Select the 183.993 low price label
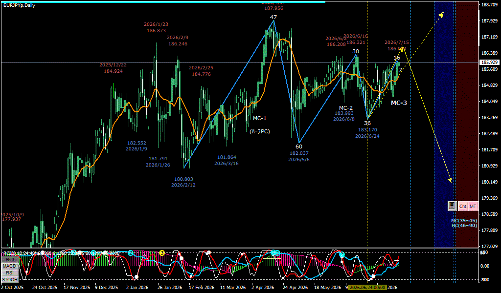This screenshot has height=293, width=501. coord(344,113)
